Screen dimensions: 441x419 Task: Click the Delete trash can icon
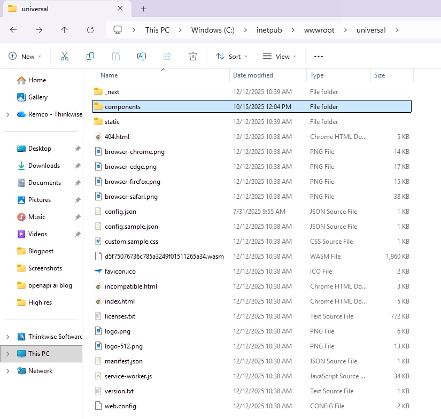193,56
